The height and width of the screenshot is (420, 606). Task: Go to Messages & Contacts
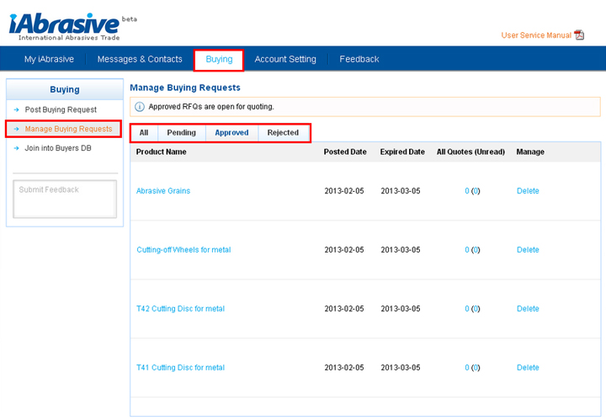pos(140,59)
